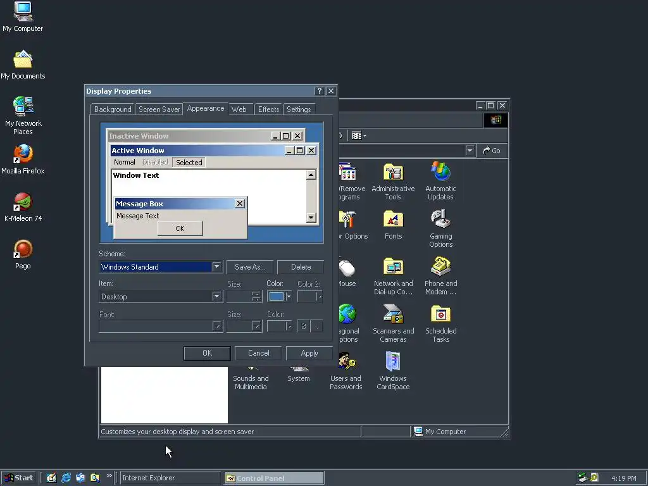The image size is (648, 486).
Task: Click the Selected menu item in preview
Action: pos(189,163)
